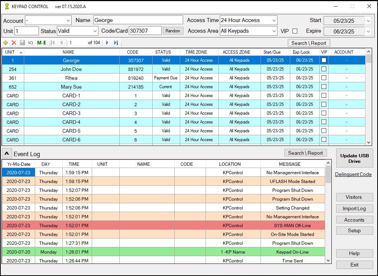Jump to the first record

(52, 43)
